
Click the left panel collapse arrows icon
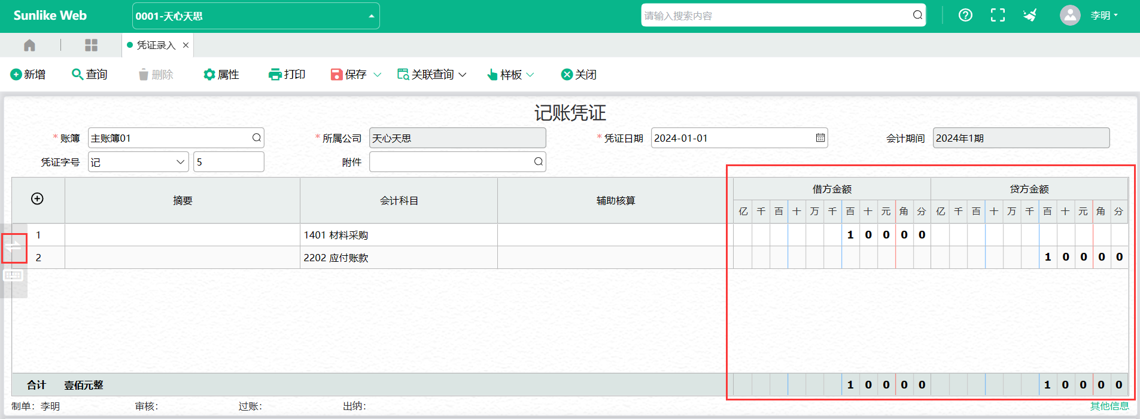click(14, 247)
